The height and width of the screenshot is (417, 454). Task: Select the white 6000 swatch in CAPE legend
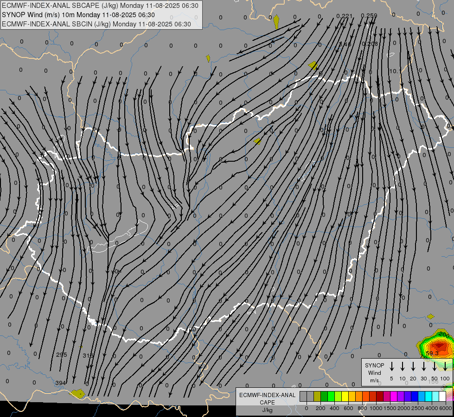[443, 396]
